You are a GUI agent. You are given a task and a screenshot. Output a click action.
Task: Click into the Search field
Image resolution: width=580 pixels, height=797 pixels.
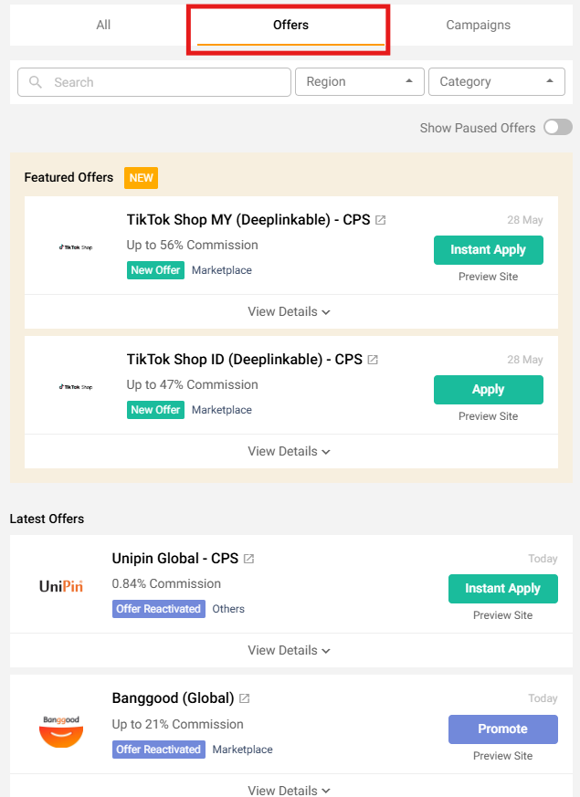point(164,82)
